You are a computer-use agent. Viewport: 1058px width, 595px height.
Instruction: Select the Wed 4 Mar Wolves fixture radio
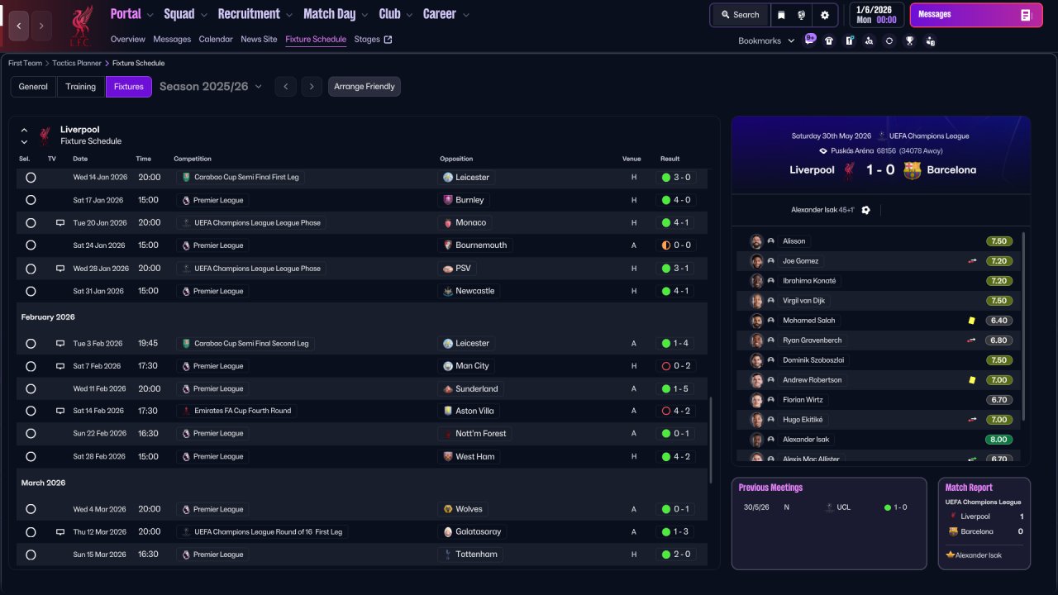(31, 509)
